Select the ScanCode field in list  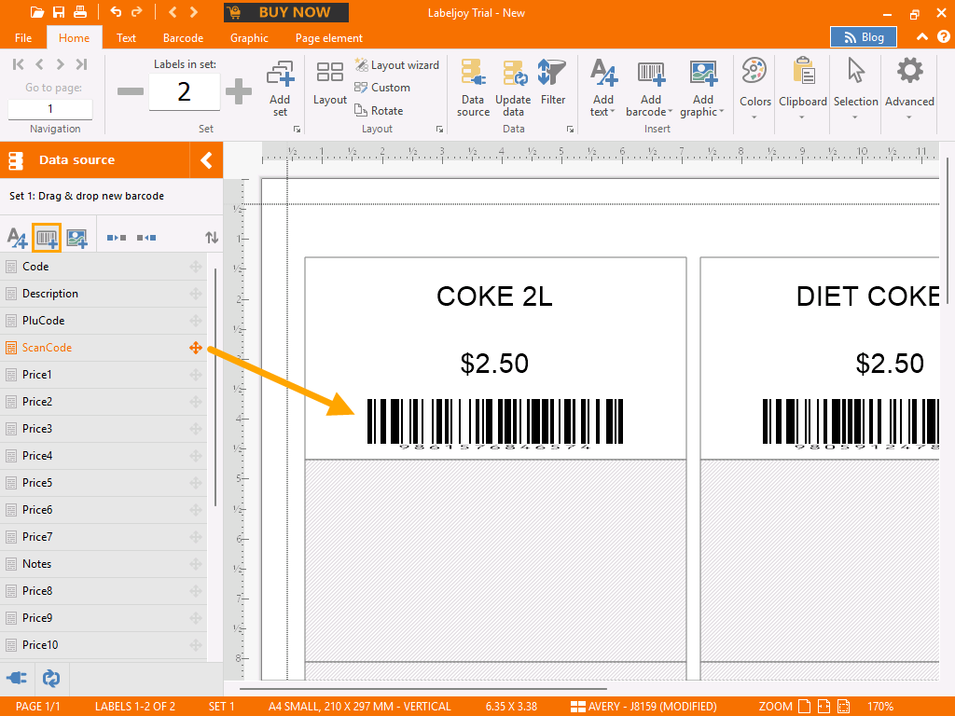[47, 348]
